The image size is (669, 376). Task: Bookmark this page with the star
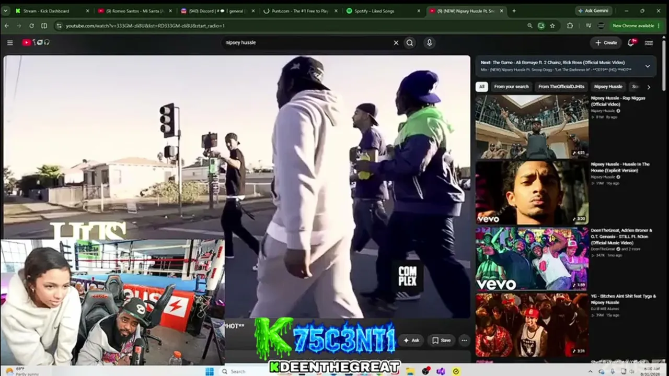552,26
